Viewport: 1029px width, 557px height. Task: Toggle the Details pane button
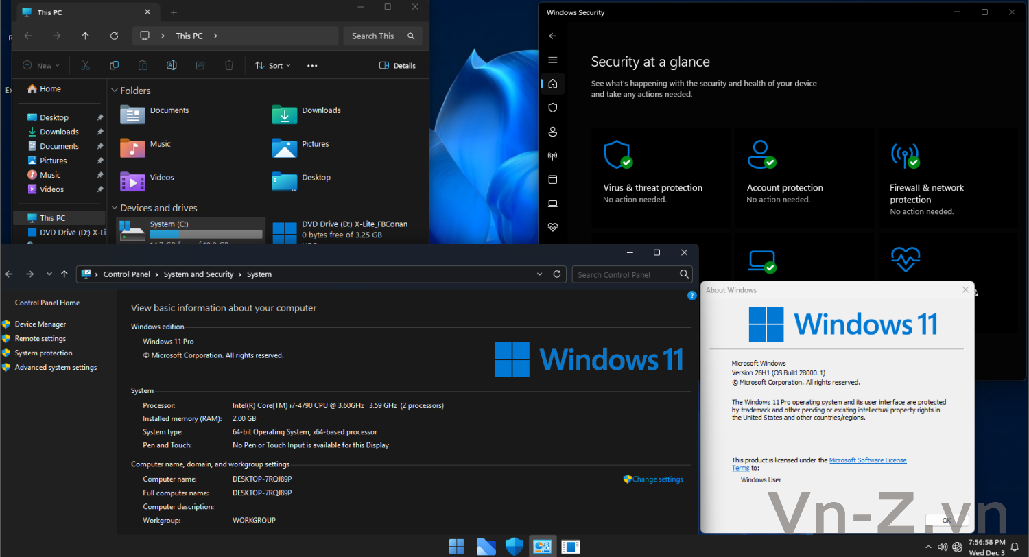[397, 66]
